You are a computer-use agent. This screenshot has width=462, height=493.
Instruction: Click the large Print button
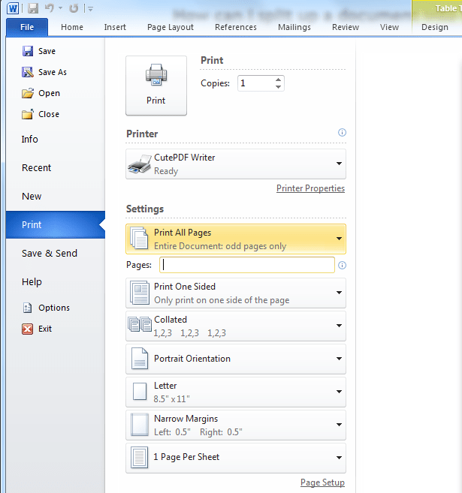[156, 86]
